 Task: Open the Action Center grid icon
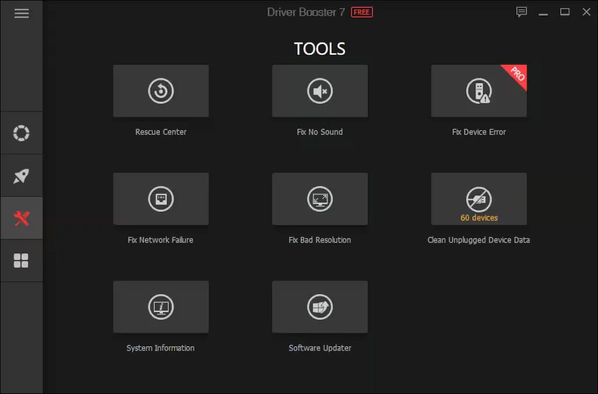(x=22, y=261)
